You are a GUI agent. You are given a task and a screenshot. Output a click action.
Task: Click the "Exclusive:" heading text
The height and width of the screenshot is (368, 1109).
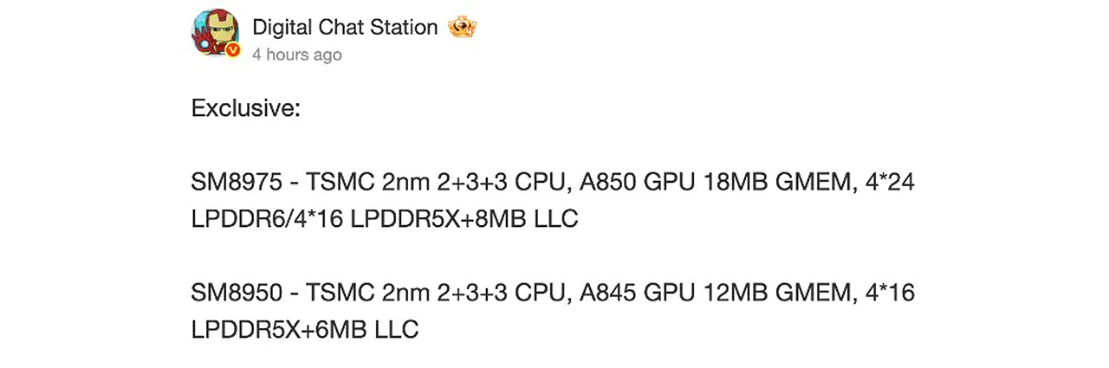245,109
